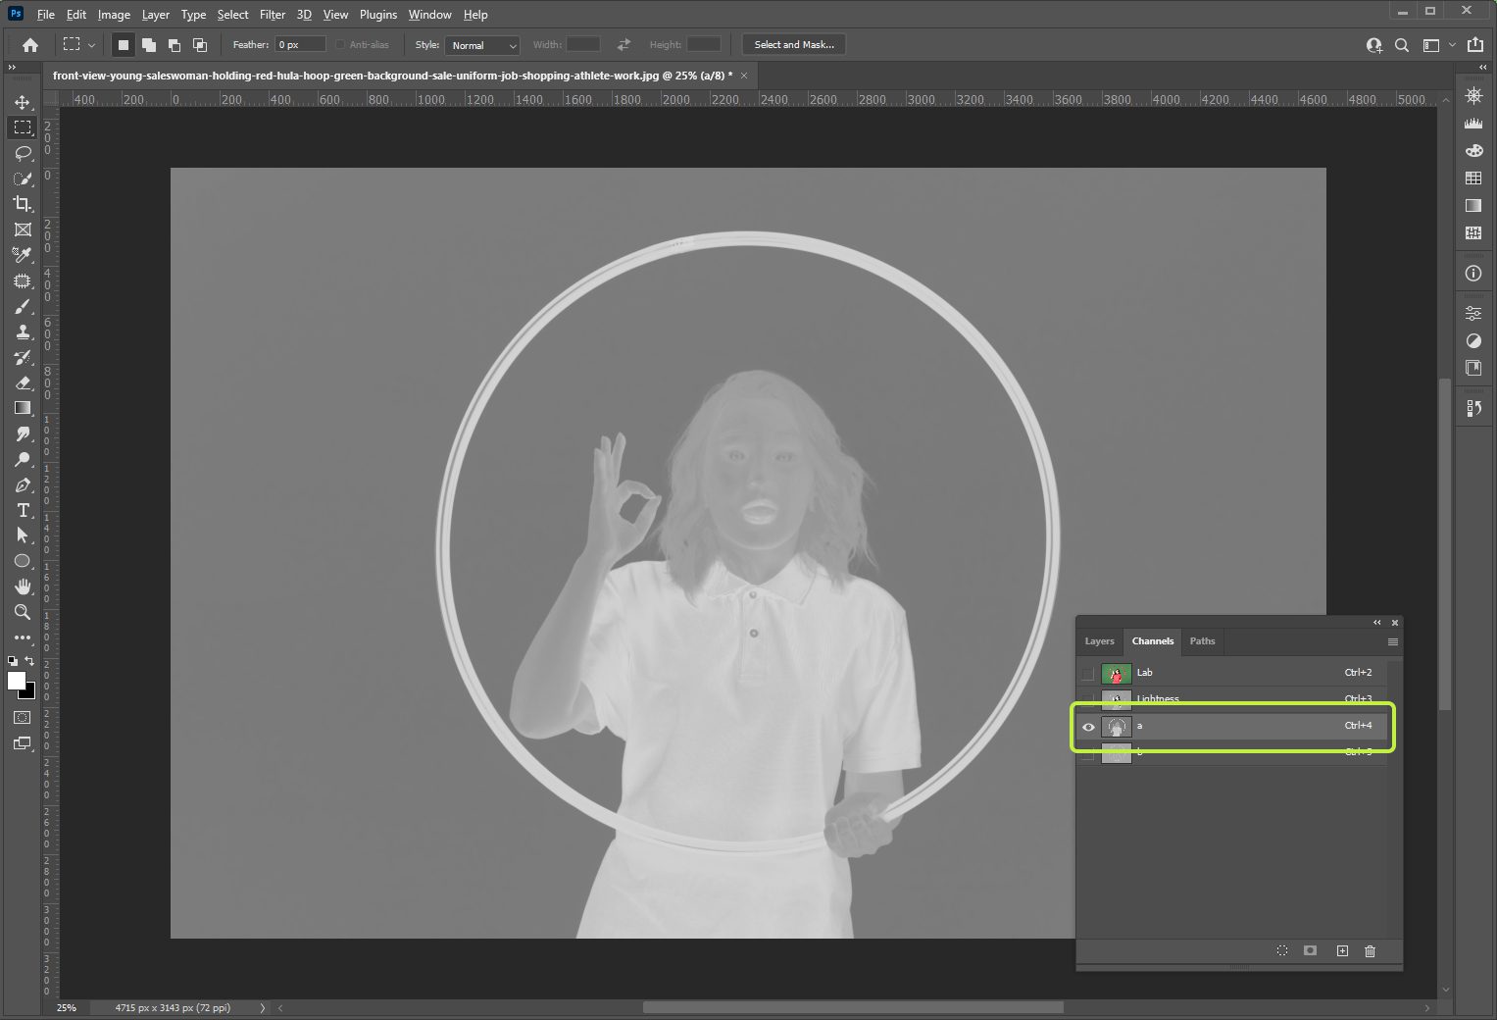Save selection as channel icon
Viewport: 1497px width, 1020px height.
1311,951
